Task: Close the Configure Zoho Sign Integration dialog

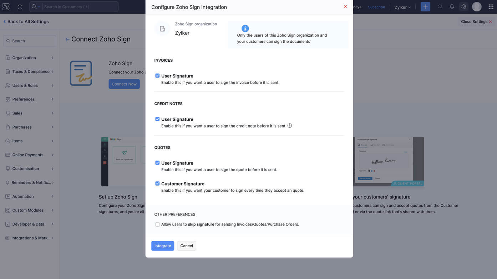Action: 345,7
